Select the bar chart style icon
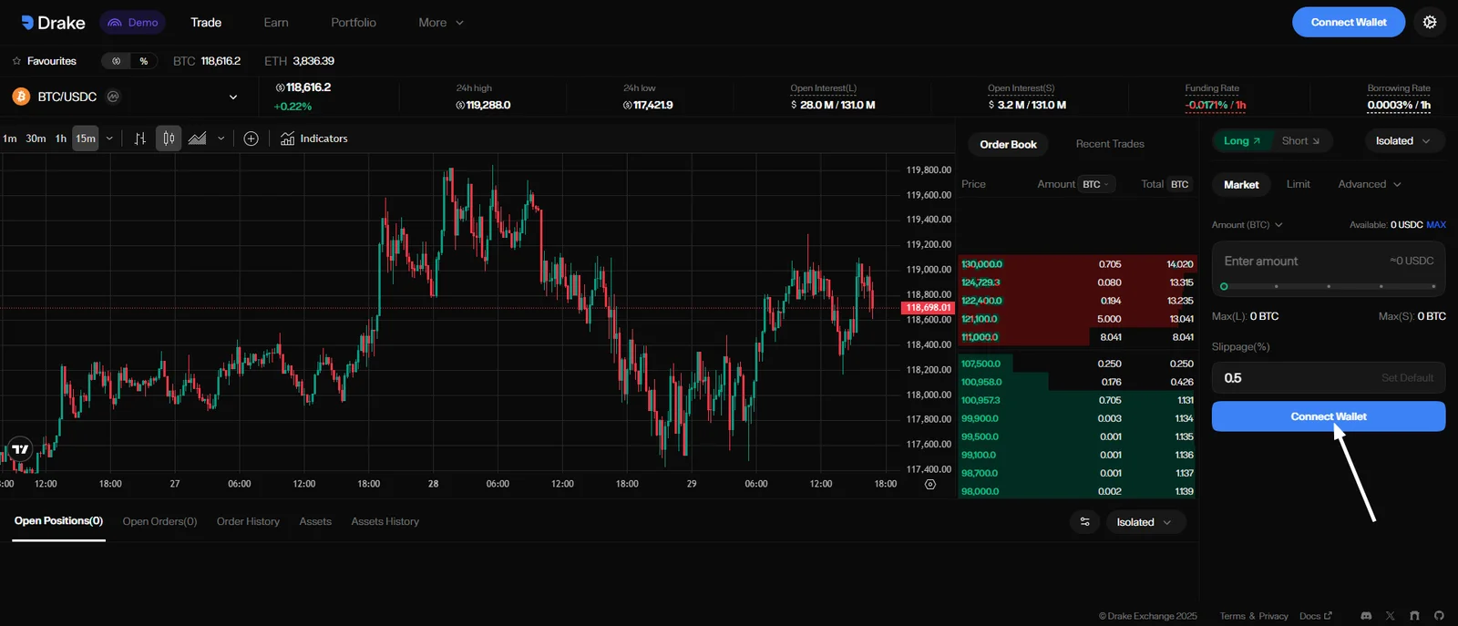Viewport: 1458px width, 626px height. [139, 139]
